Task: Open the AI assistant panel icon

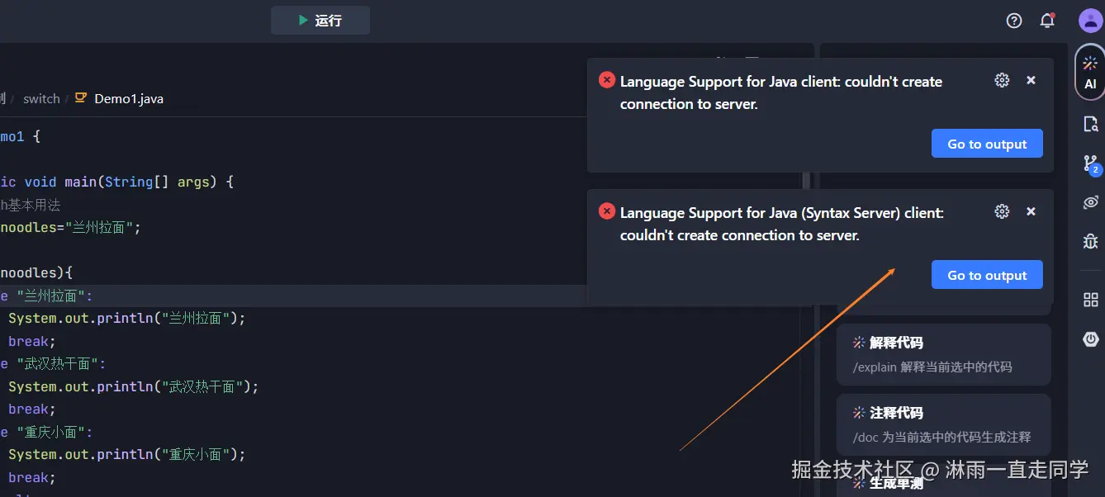Action: [1090, 72]
